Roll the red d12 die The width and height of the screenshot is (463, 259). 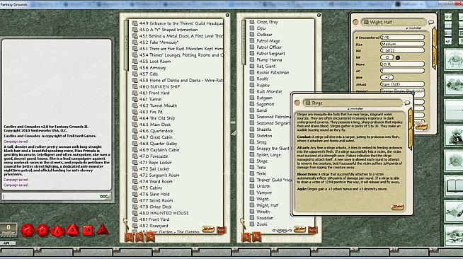pyautogui.click(x=42, y=230)
